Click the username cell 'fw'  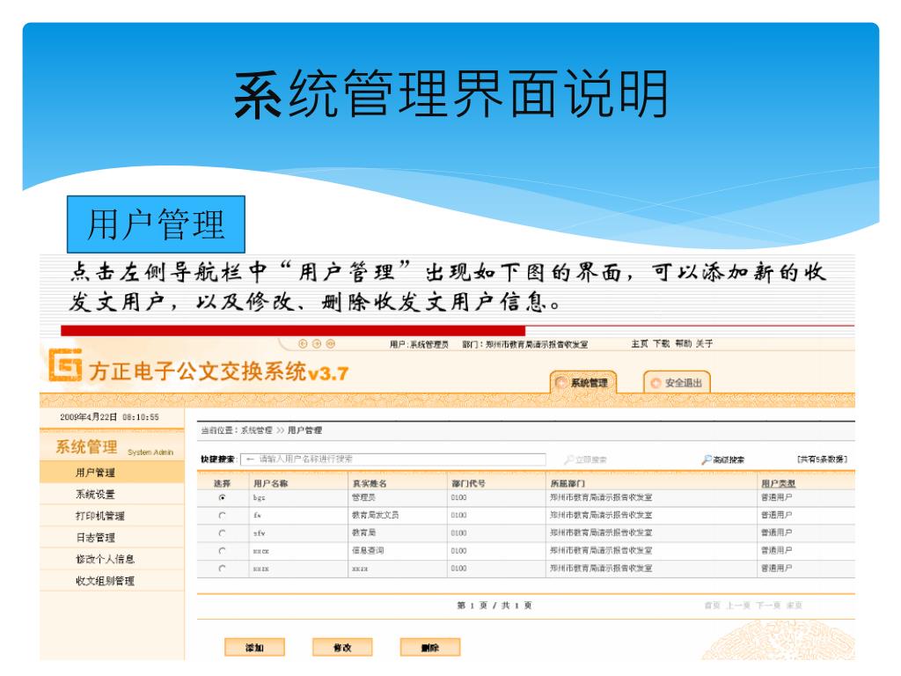pos(258,516)
